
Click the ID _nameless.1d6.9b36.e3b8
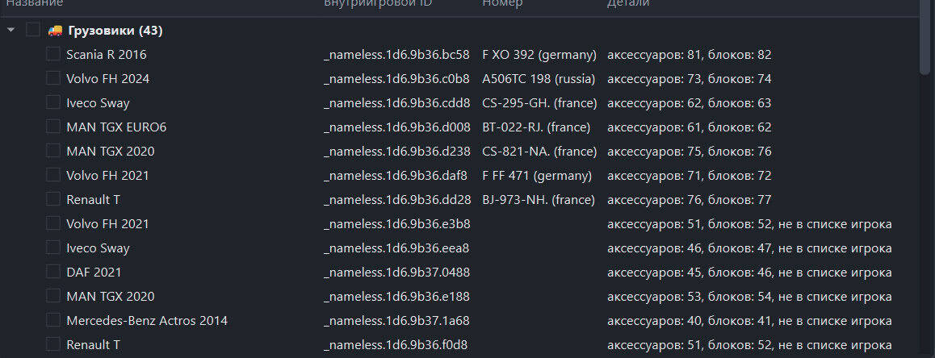click(396, 224)
